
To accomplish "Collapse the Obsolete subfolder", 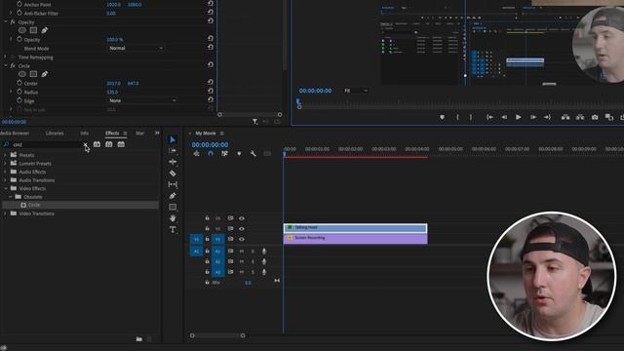I will [x=11, y=197].
